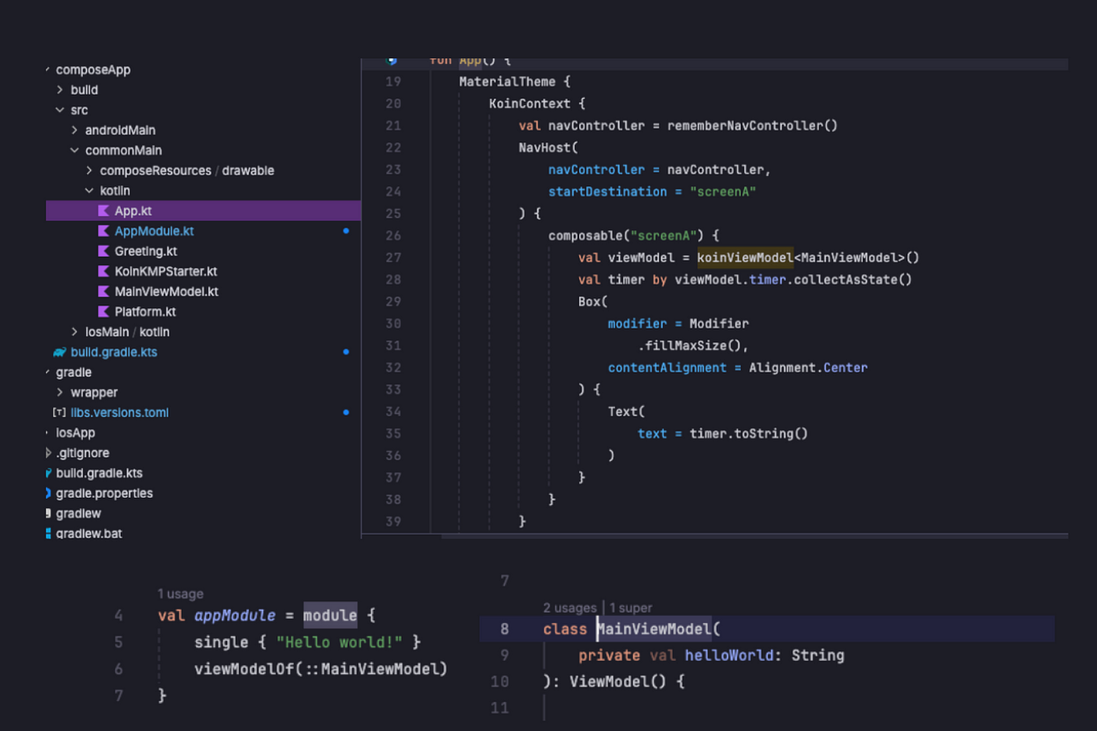The image size is (1097, 731).
Task: Expand the wrapper folder
Action: [x=60, y=392]
